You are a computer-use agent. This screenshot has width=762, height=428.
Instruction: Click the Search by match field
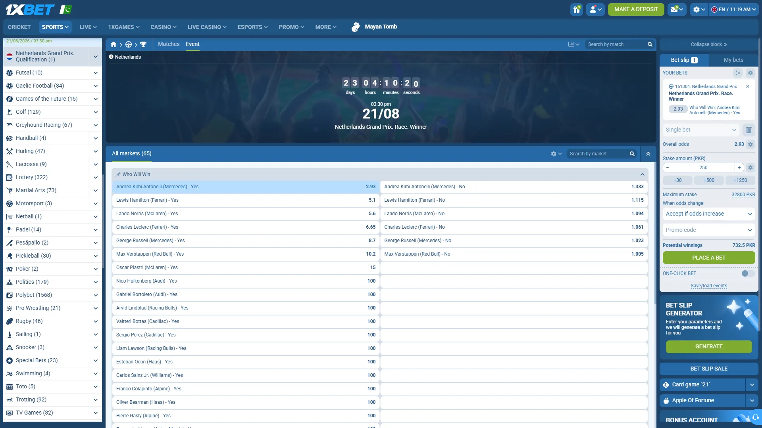tap(616, 44)
